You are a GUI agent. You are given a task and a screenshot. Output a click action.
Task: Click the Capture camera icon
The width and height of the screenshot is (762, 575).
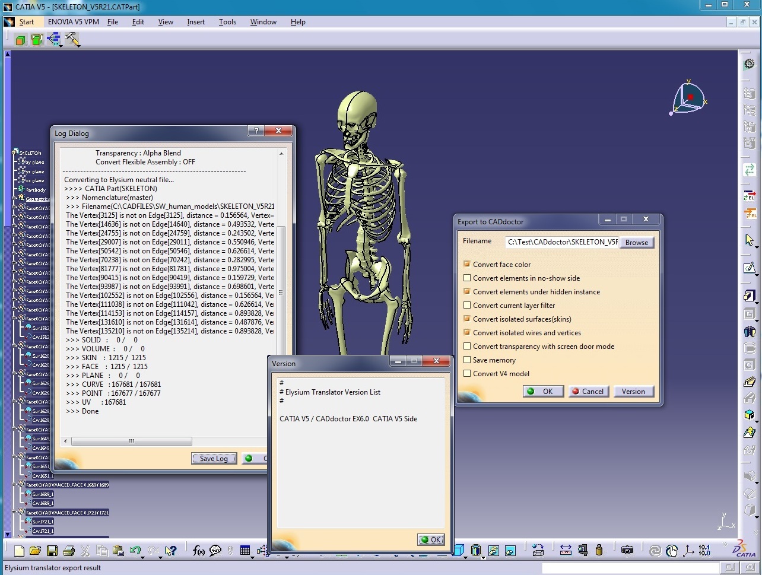[627, 551]
